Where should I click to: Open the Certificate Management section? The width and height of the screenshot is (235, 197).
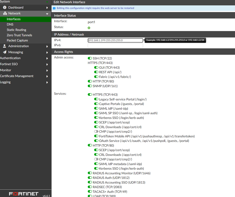(x=17, y=76)
